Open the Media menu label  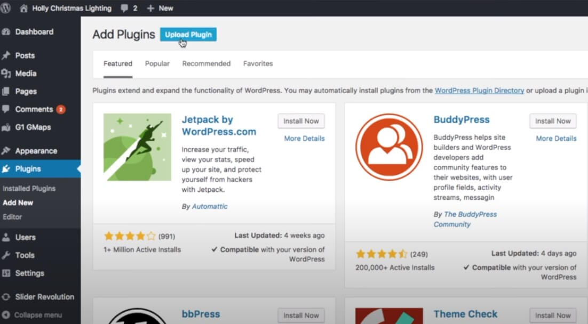coord(26,74)
